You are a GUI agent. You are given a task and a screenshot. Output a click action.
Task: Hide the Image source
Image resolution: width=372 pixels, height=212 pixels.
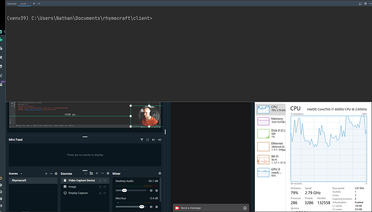(105, 187)
